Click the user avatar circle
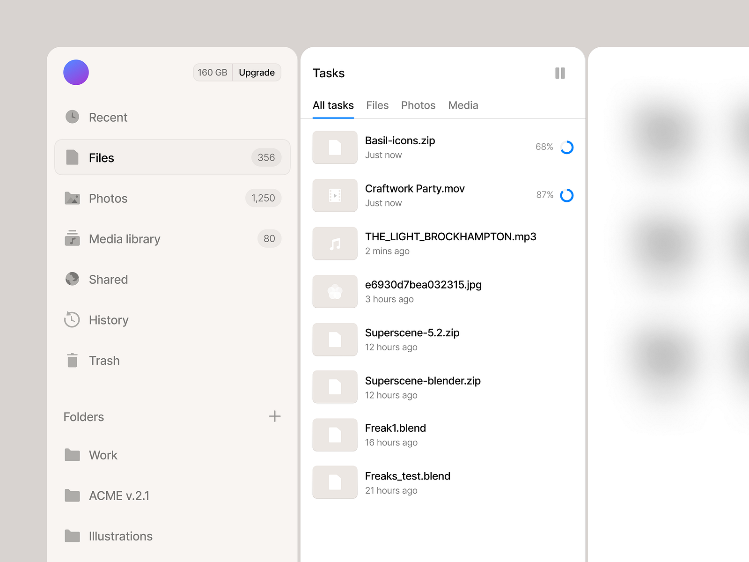Screen dimensions: 749x562 tap(76, 72)
